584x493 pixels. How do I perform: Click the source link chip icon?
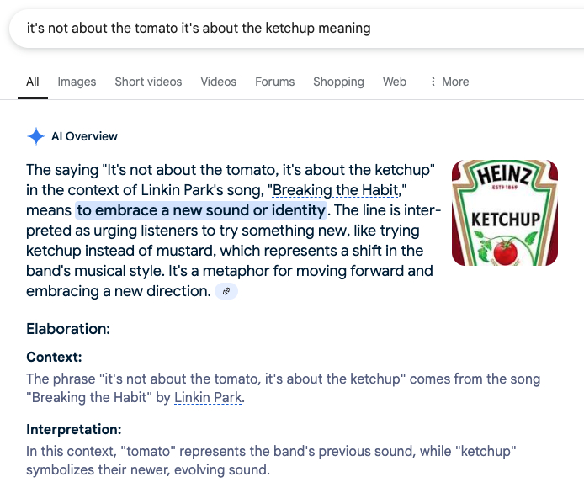[226, 291]
